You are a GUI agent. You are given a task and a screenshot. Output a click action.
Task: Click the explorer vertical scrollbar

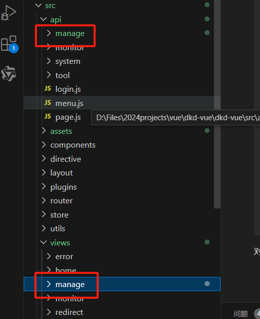point(217,104)
